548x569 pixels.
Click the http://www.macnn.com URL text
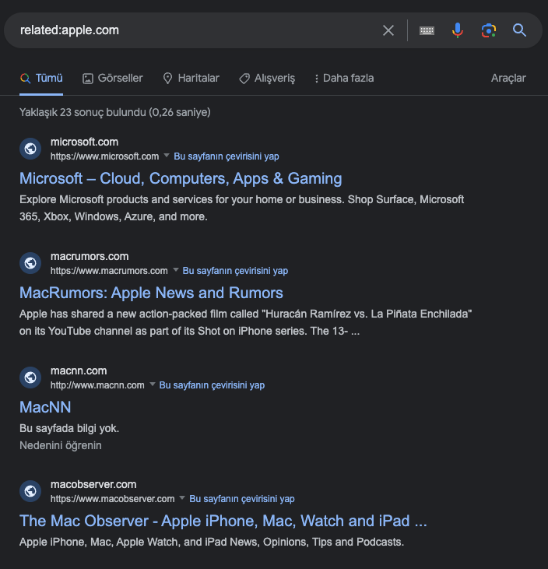pos(97,385)
